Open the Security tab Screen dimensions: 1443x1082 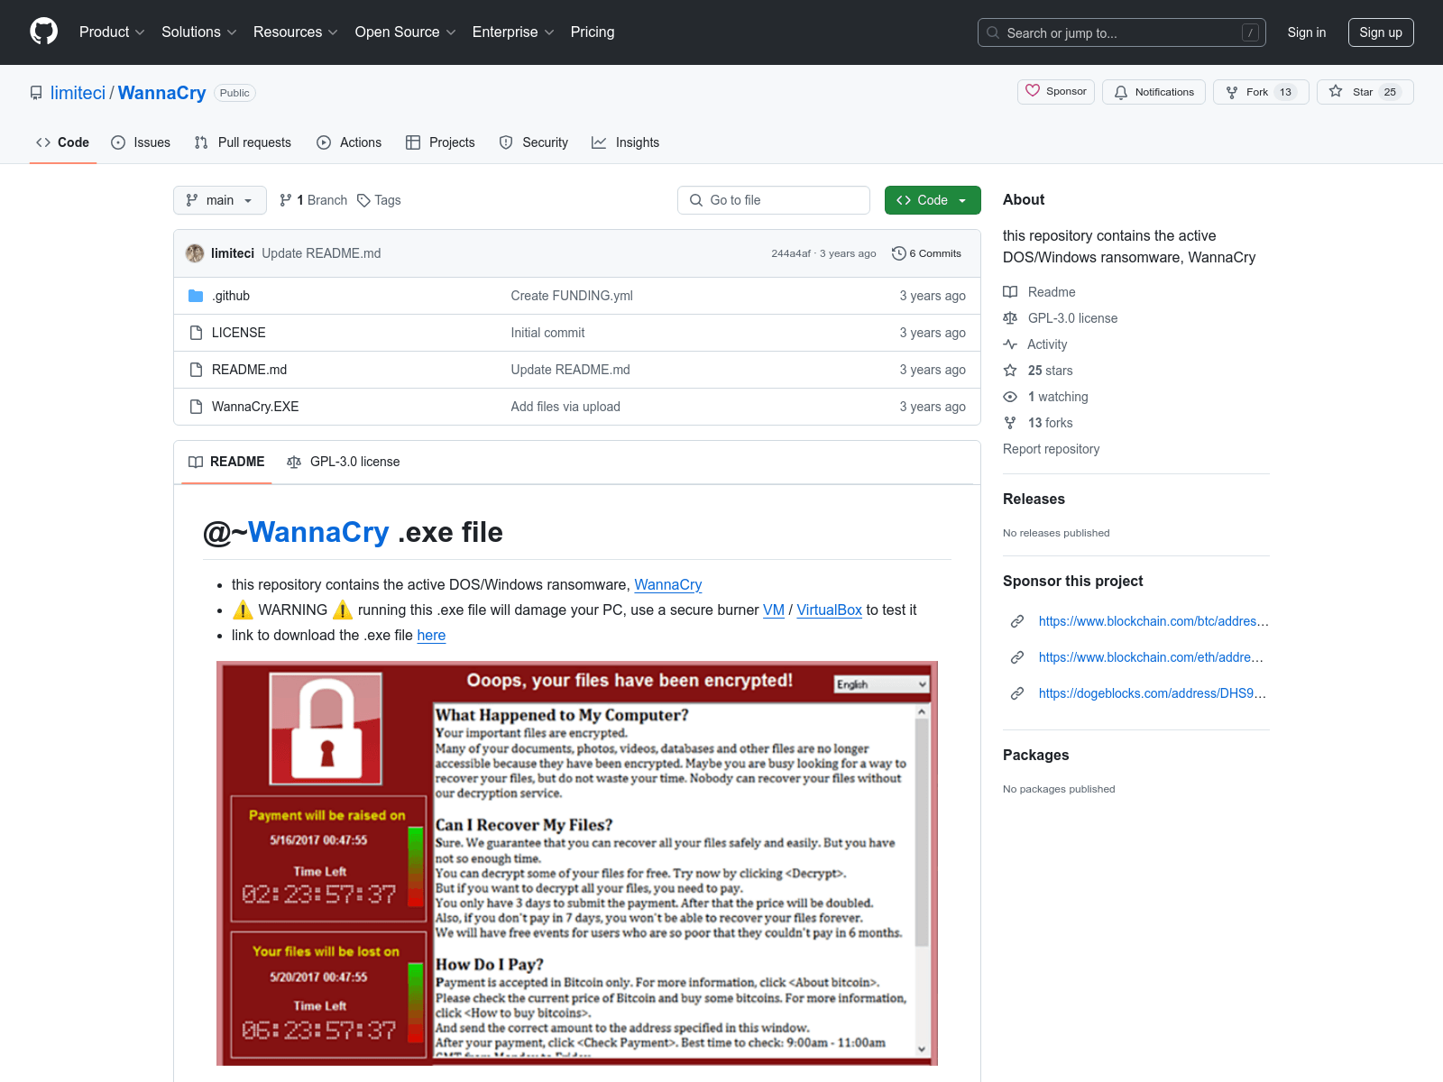coord(534,142)
